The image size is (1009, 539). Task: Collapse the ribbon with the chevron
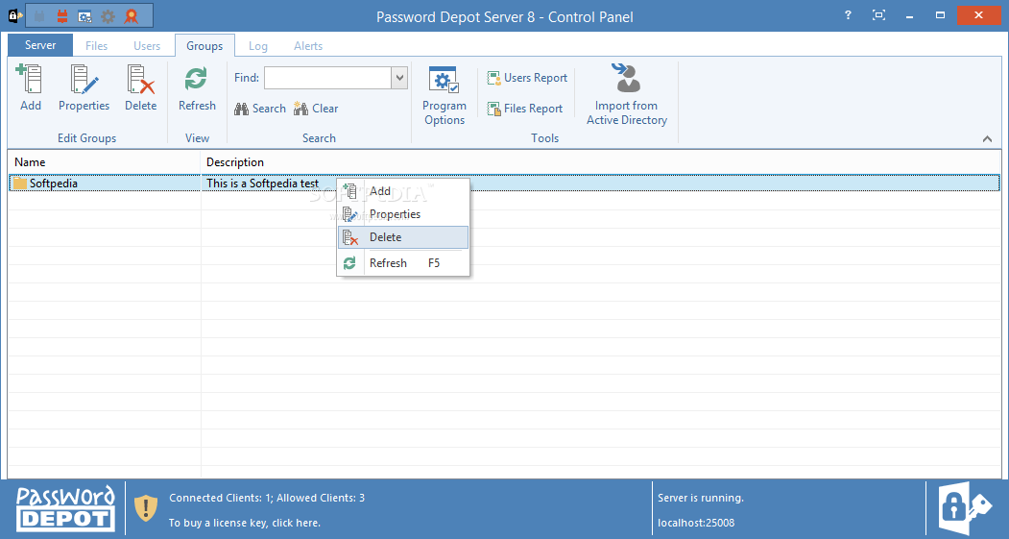pos(987,138)
